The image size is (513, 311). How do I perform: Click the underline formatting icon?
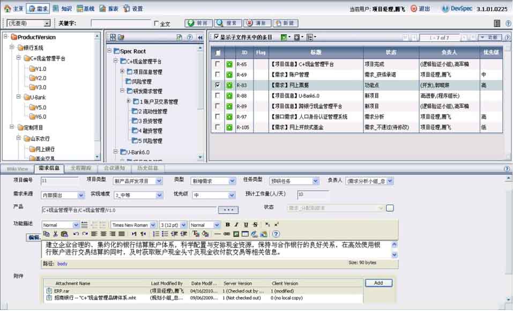[246, 225]
